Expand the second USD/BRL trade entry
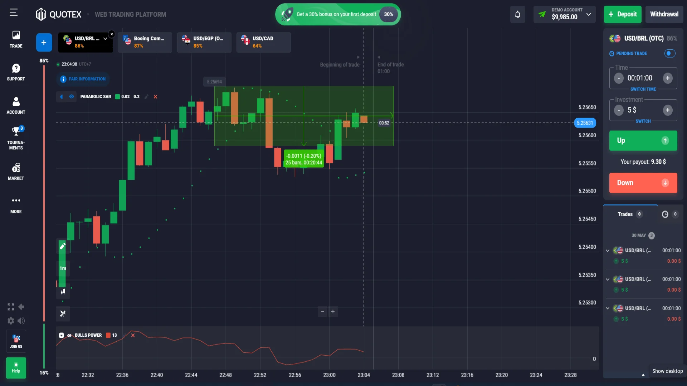Image resolution: width=687 pixels, height=386 pixels. point(608,279)
